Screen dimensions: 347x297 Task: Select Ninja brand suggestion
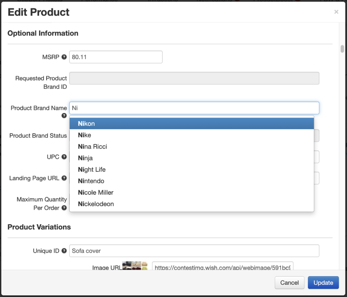coord(191,158)
